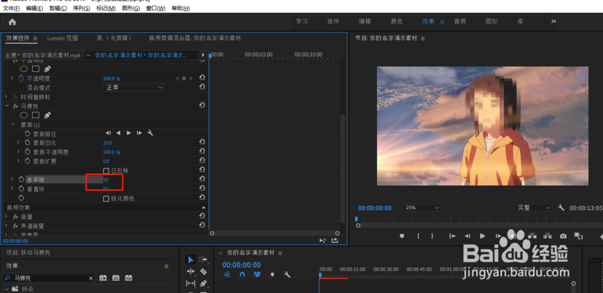Export a frame with camera icon
This screenshot has width=603, height=293.
click(563, 236)
